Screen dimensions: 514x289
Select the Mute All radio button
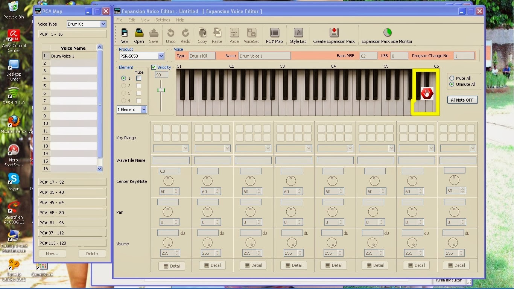[x=452, y=78]
